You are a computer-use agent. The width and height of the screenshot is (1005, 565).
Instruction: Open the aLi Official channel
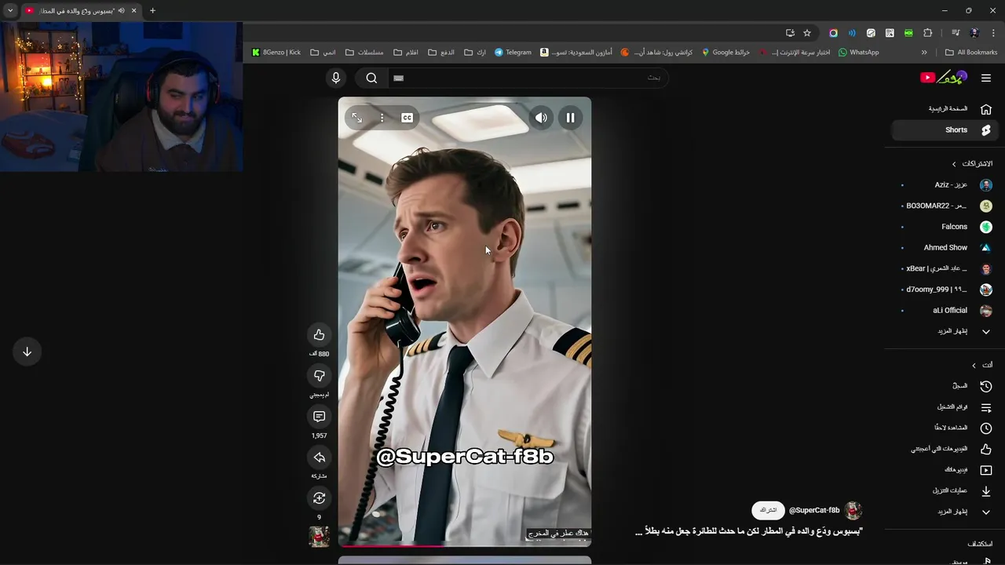945,310
